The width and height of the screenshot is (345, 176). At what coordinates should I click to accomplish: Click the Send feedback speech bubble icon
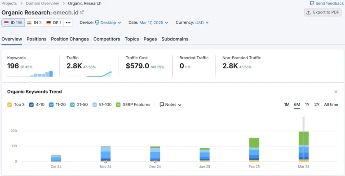pos(312,3)
